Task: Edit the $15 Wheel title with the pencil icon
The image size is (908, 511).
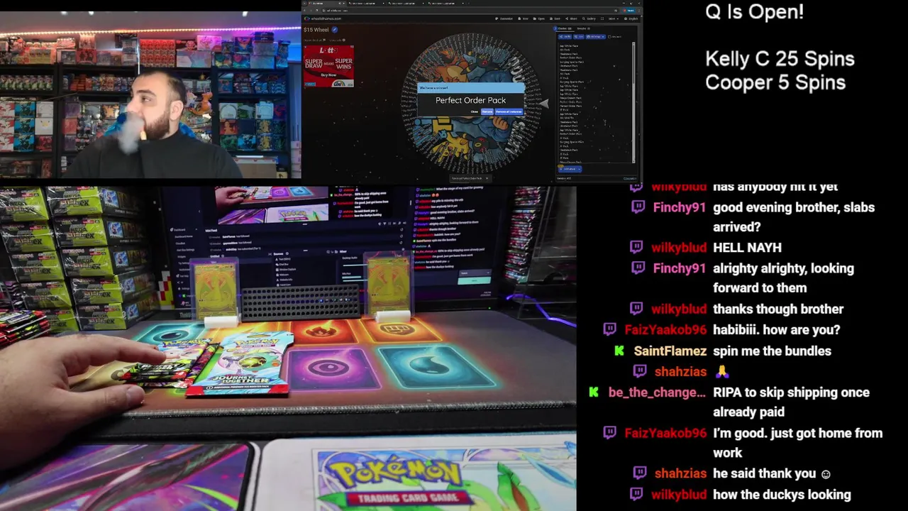Action: (x=335, y=30)
